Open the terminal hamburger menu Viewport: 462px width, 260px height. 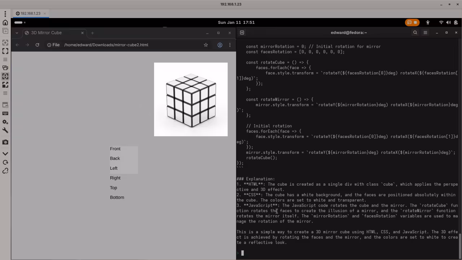pos(425,32)
